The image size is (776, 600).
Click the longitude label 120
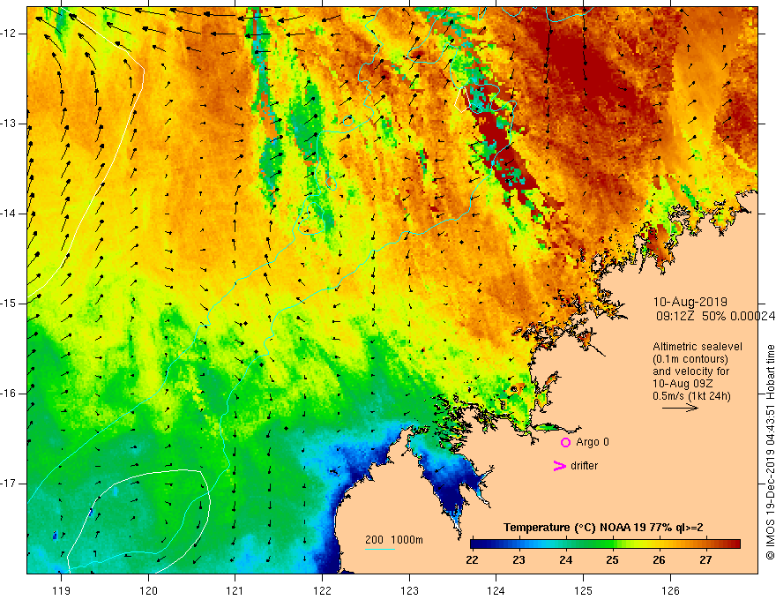click(x=148, y=590)
